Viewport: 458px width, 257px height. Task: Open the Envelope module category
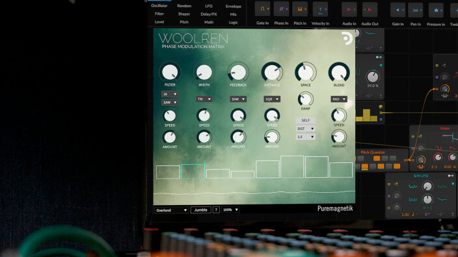tap(234, 6)
